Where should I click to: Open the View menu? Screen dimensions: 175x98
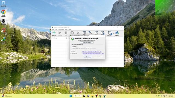(x=66, y=29)
